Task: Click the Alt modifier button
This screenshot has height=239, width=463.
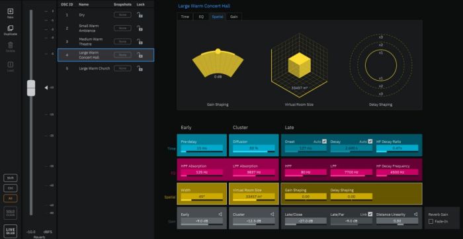Action: point(11,198)
